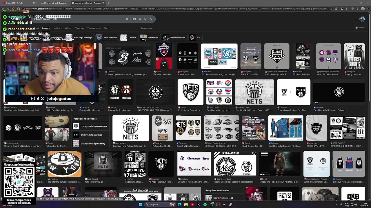Switch to DecifraHITS YouTube browser tab
371x208 pixels.
[x=18, y=3]
